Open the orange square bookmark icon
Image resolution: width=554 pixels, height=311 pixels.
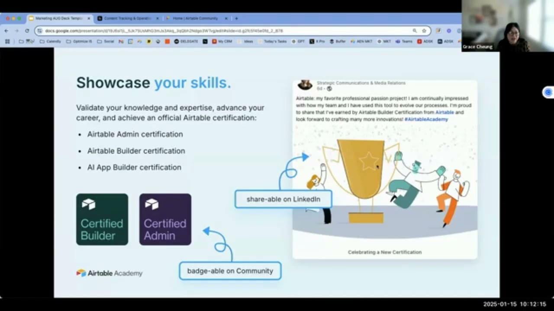[167, 41]
